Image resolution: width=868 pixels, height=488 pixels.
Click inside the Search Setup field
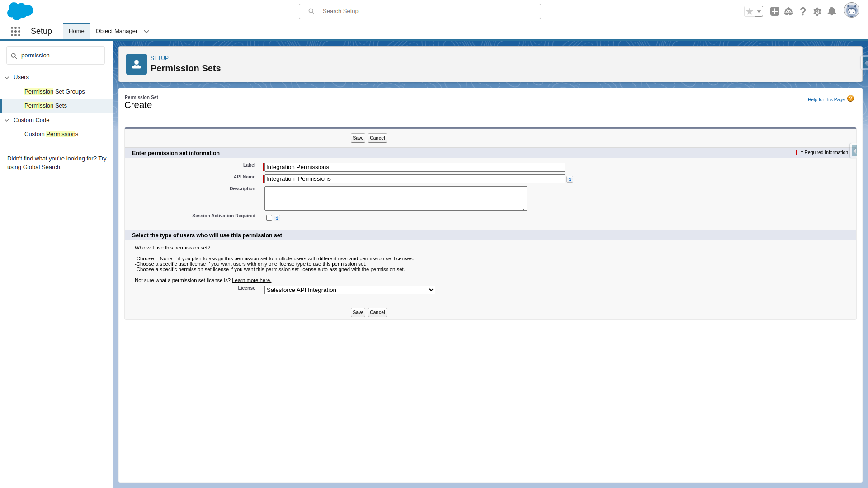(x=420, y=11)
